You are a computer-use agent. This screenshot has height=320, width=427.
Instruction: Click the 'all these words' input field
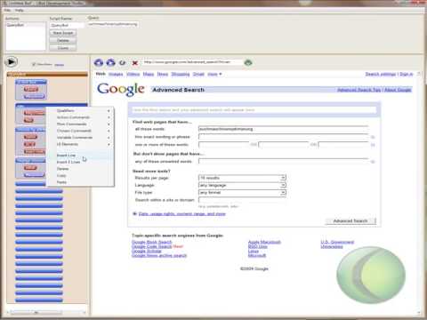(x=283, y=129)
